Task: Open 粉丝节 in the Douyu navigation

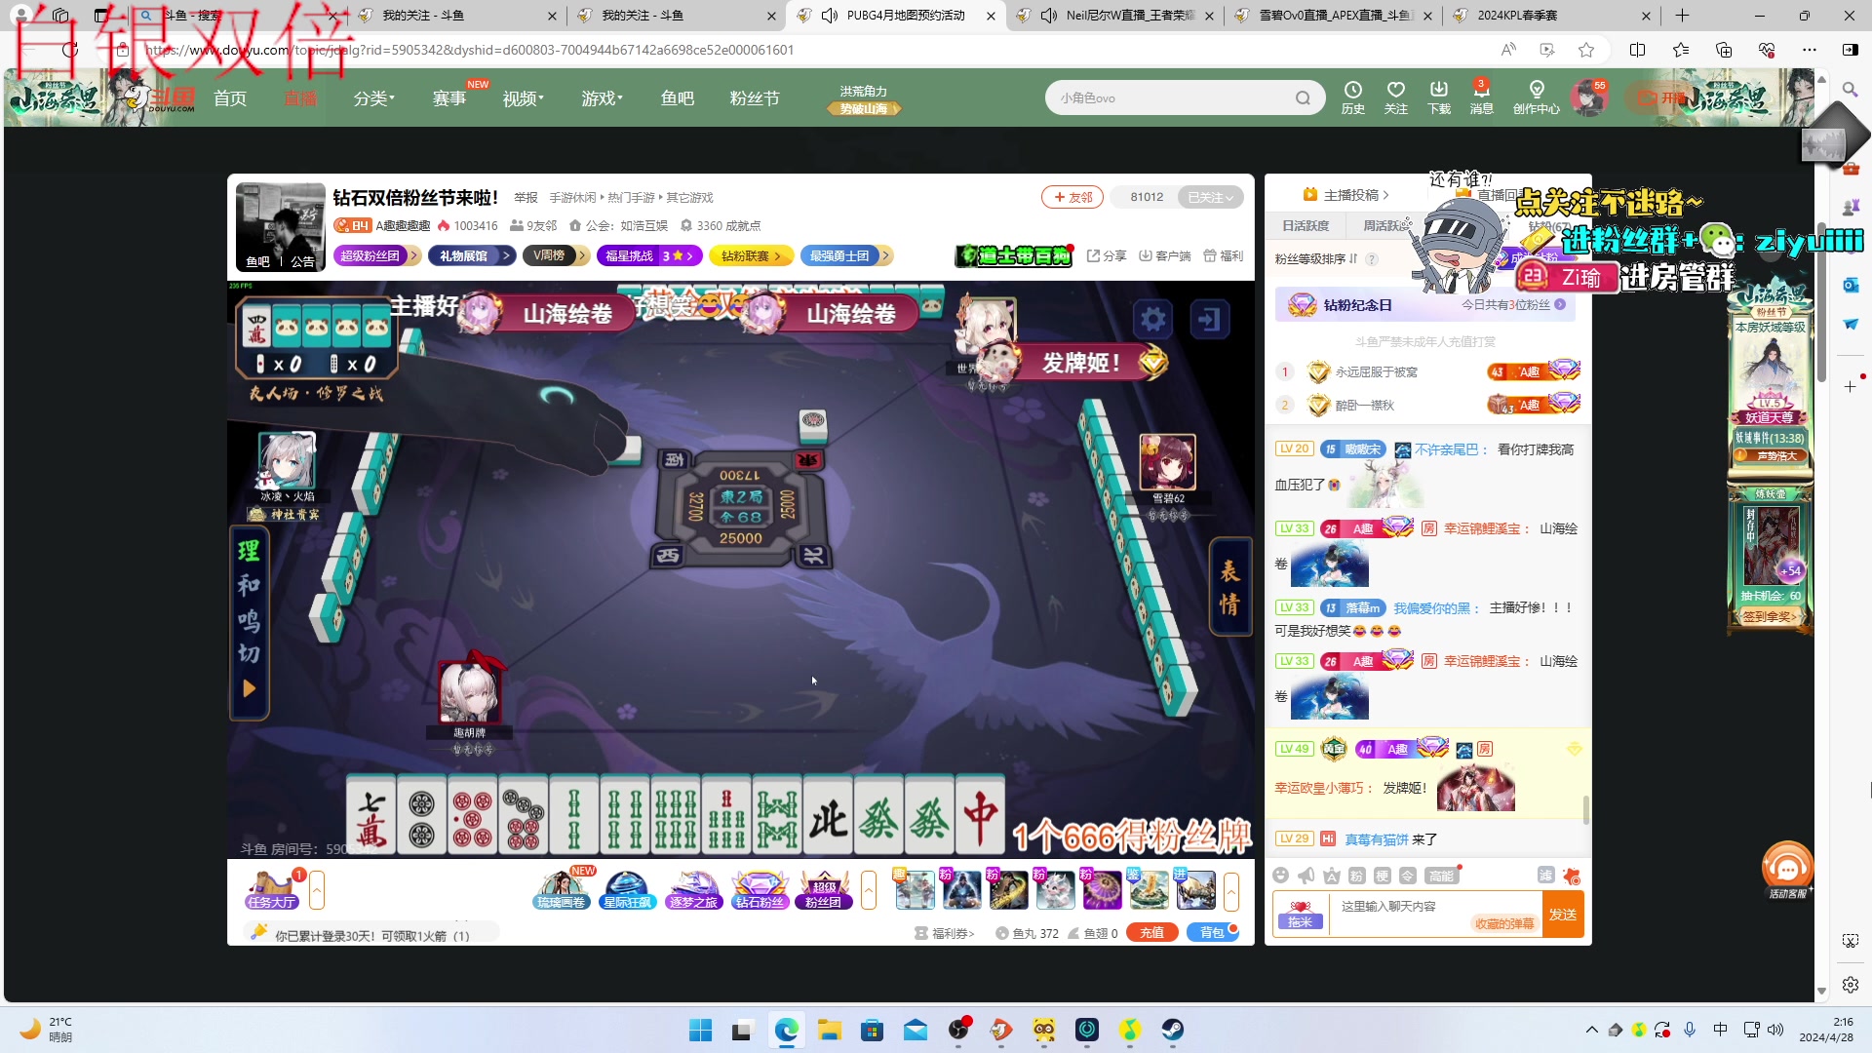Action: point(755,97)
